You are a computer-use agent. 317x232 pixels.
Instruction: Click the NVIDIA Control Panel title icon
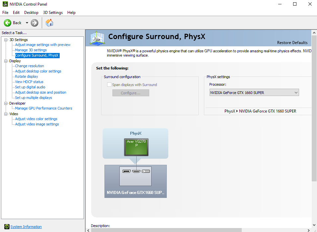click(5, 4)
